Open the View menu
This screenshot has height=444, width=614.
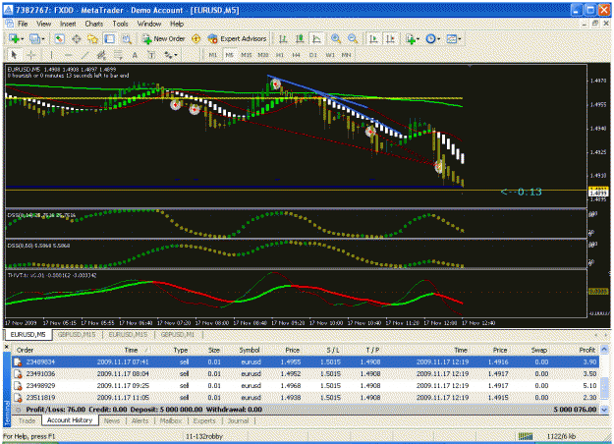point(44,24)
